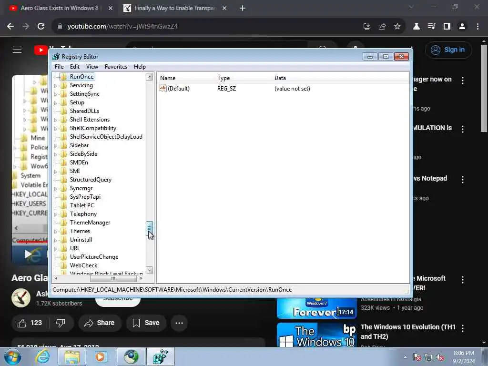Open the Help menu in Registry Editor
The image size is (488, 366).
point(140,67)
